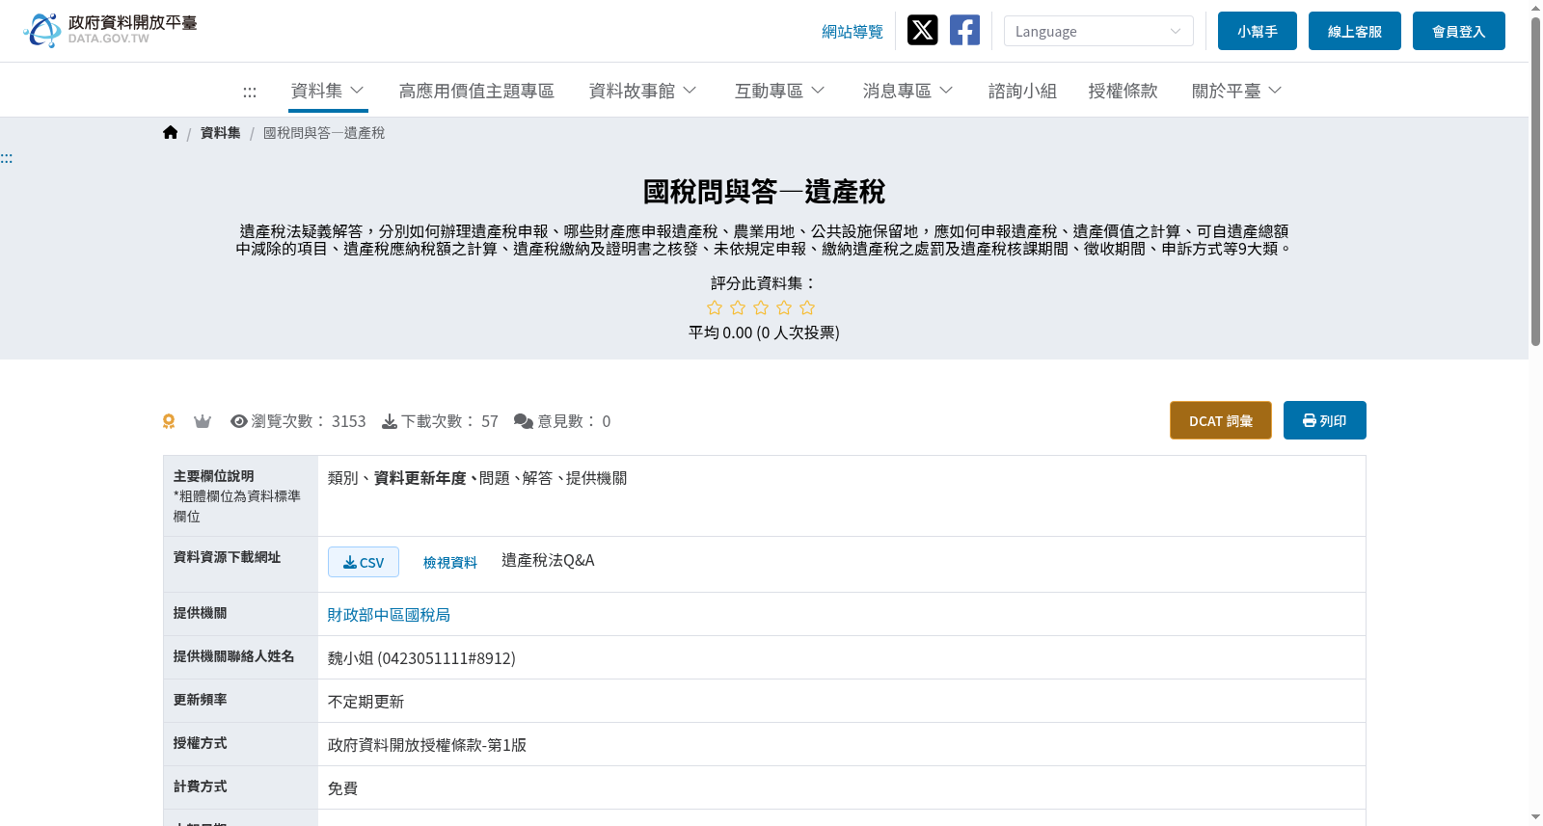Open 授權條款 menu item
1543x826 pixels.
coord(1123,91)
